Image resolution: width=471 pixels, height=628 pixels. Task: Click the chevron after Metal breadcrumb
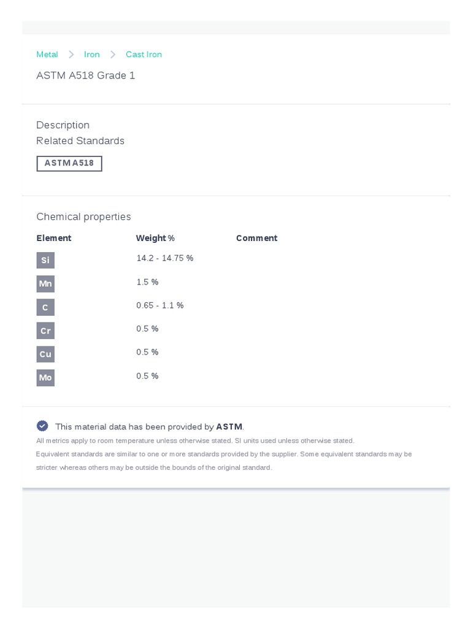71,55
